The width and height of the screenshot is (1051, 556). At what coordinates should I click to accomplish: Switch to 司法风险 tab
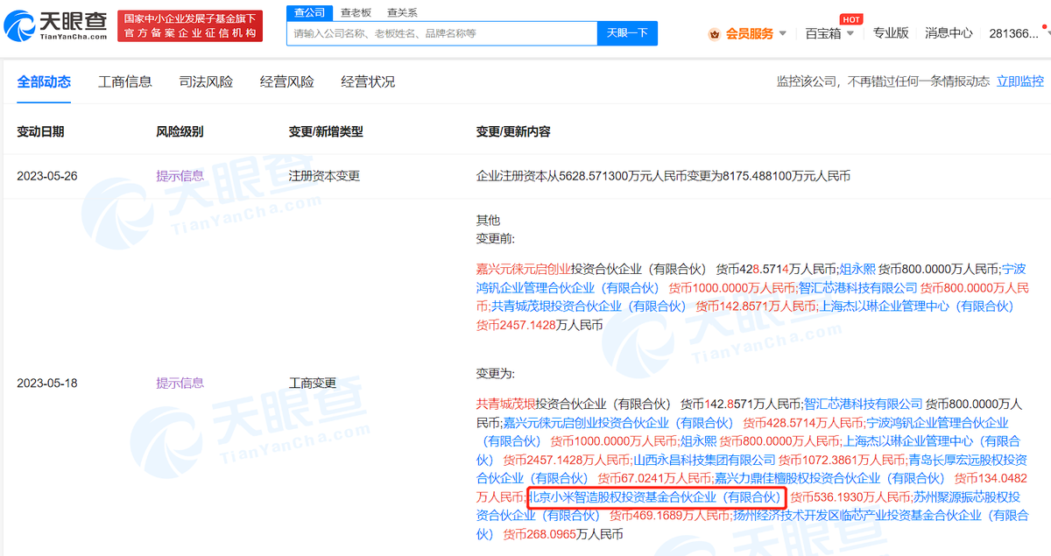click(206, 81)
